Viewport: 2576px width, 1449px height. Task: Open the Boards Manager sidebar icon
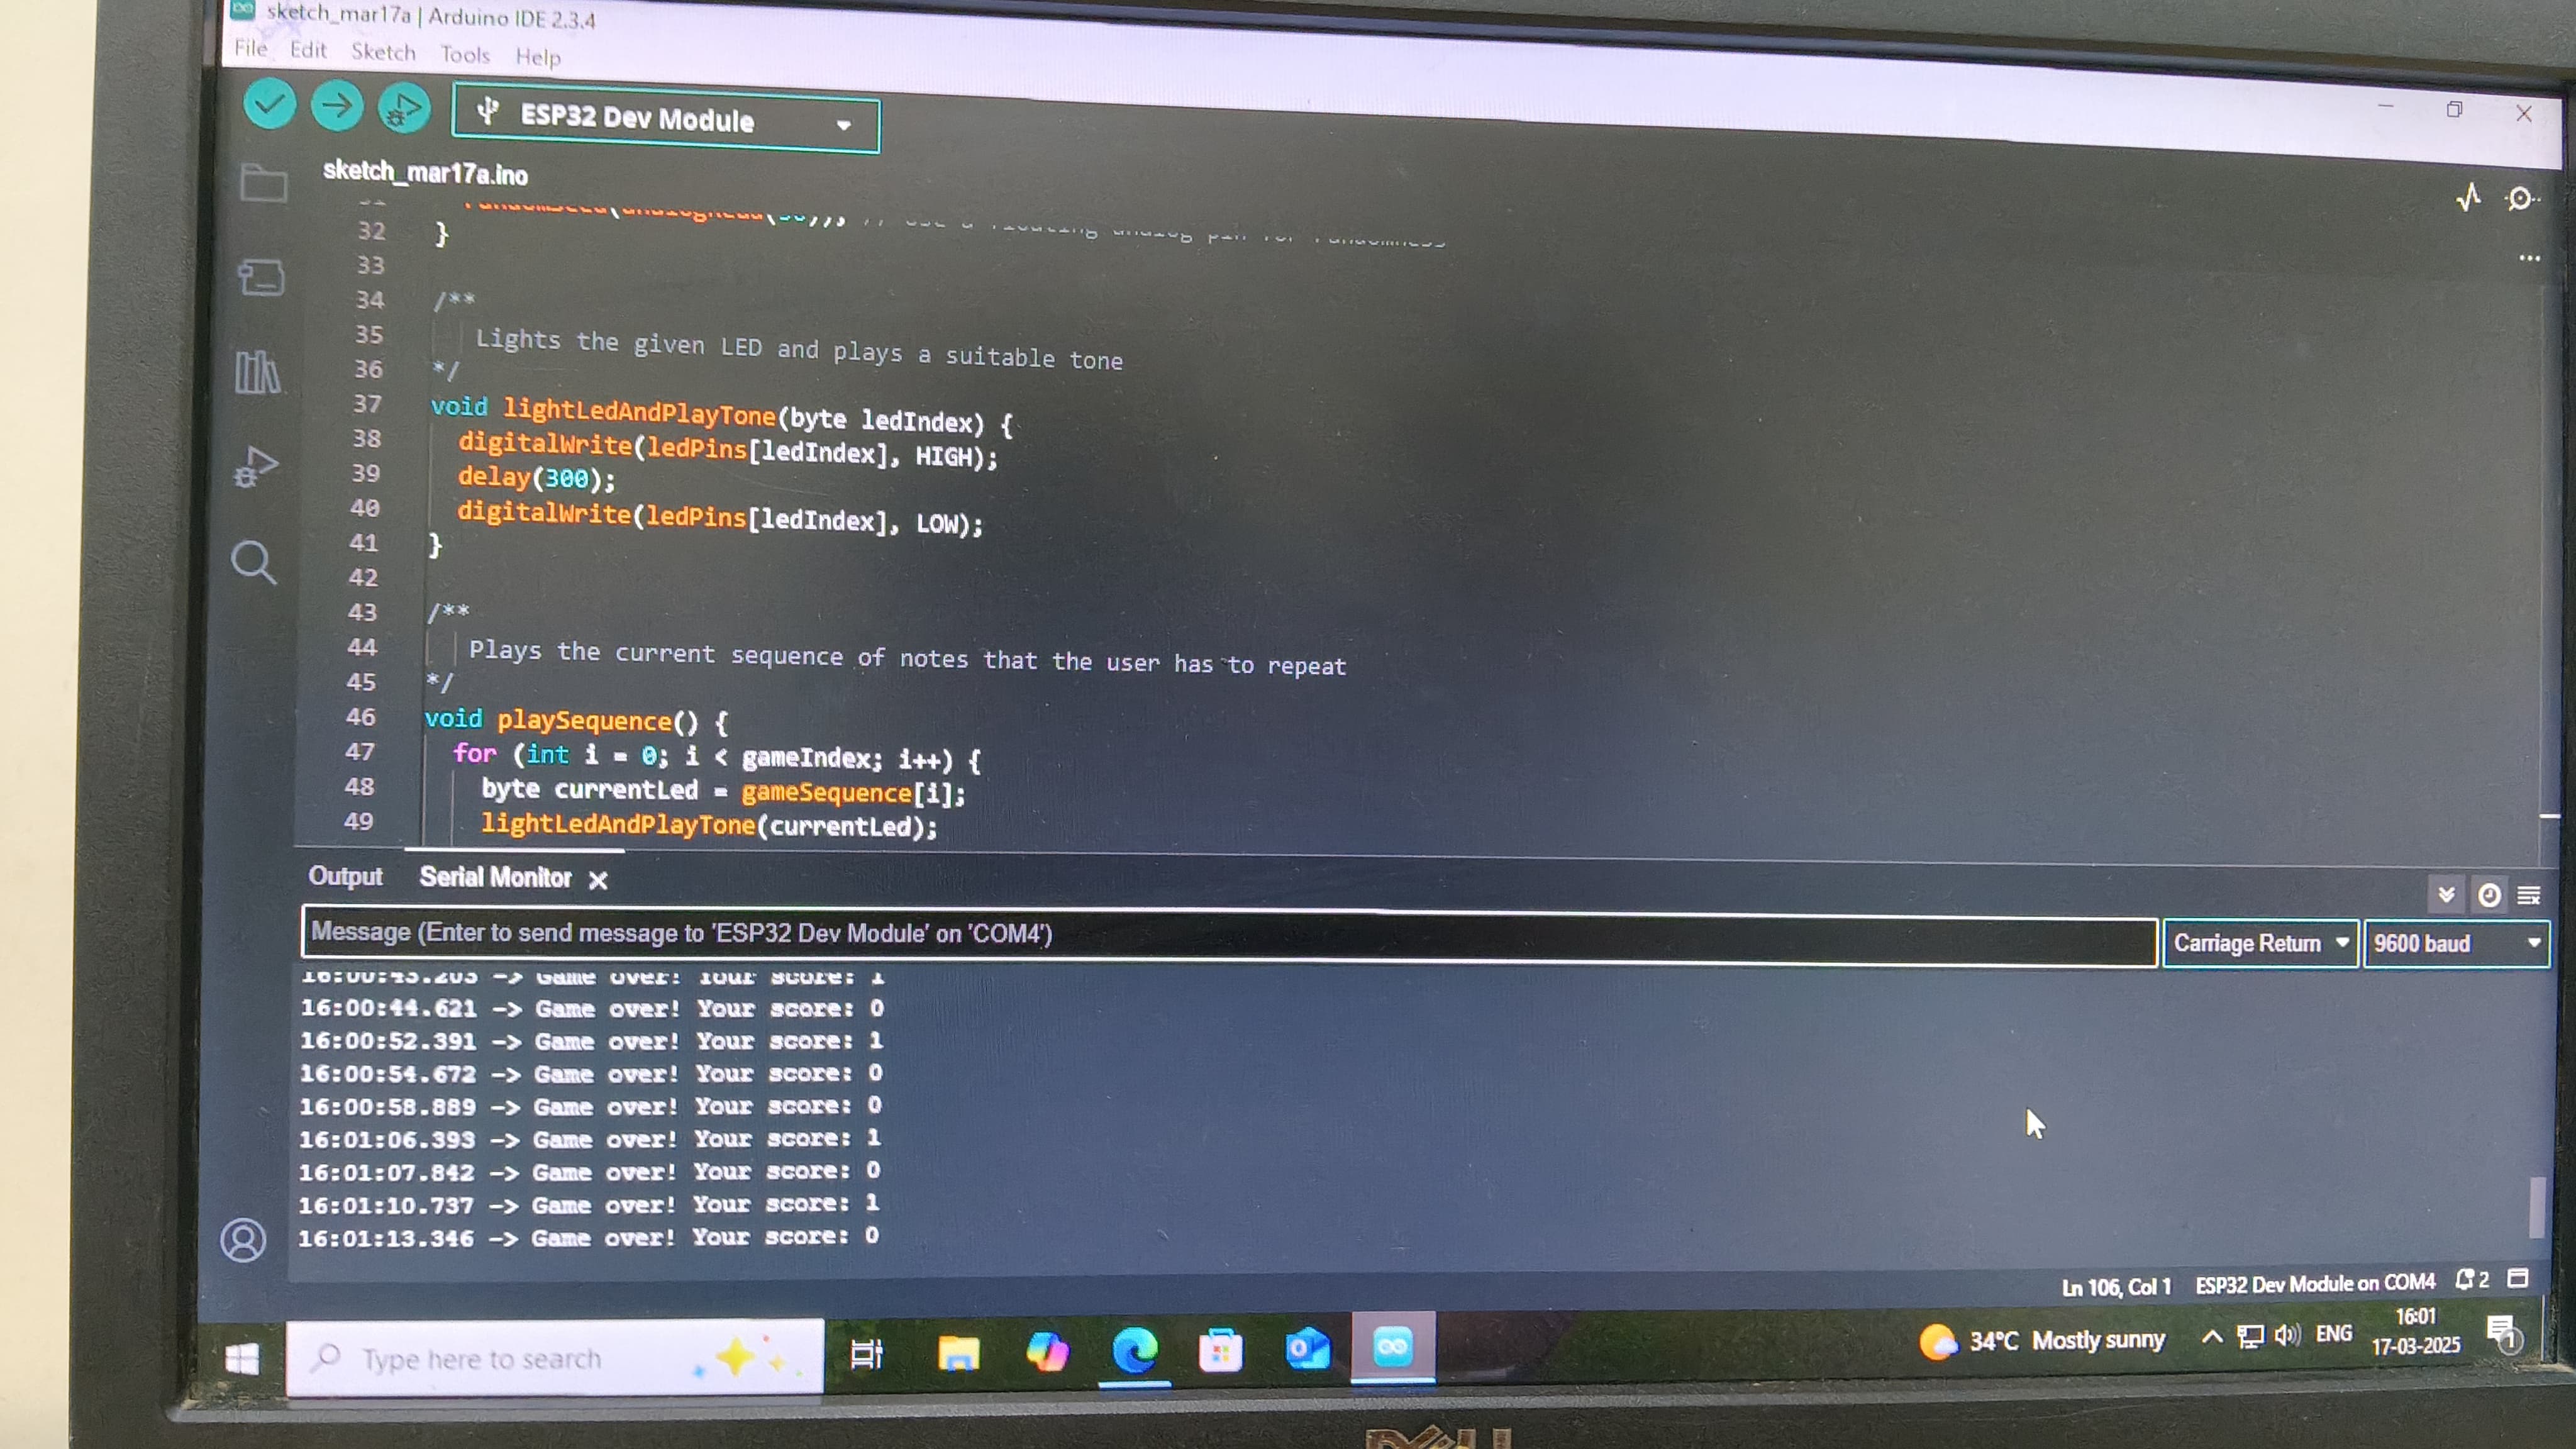pyautogui.click(x=261, y=277)
